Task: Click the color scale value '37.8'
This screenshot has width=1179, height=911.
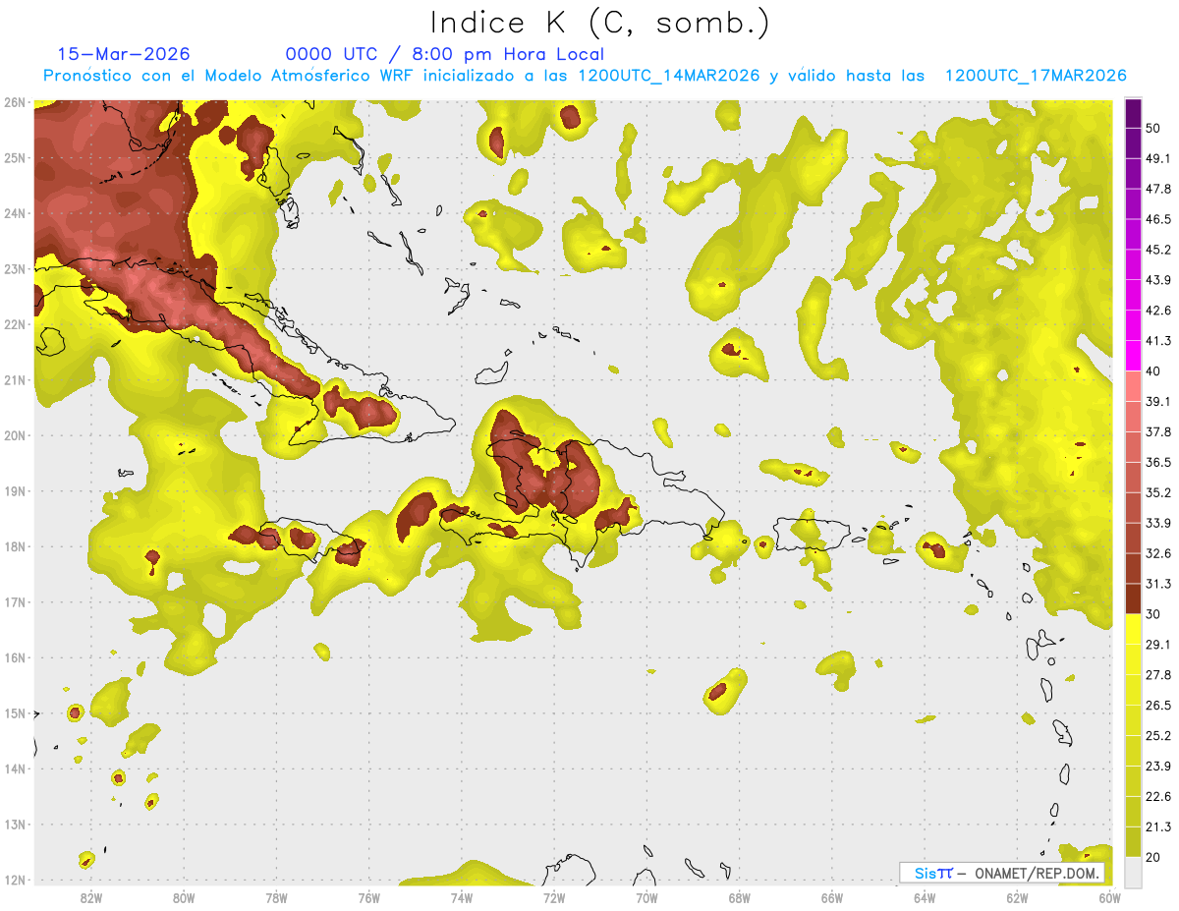Action: coord(1157,431)
